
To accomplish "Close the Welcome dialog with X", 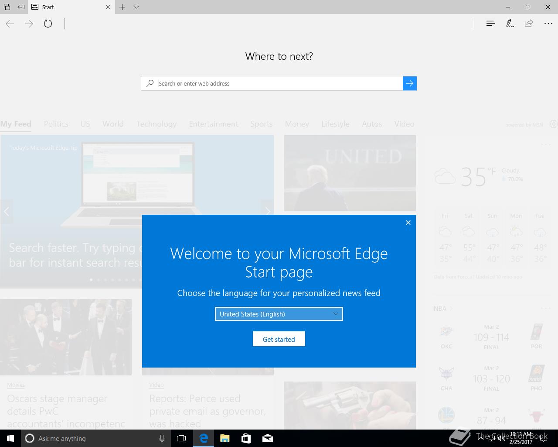I will (408, 223).
